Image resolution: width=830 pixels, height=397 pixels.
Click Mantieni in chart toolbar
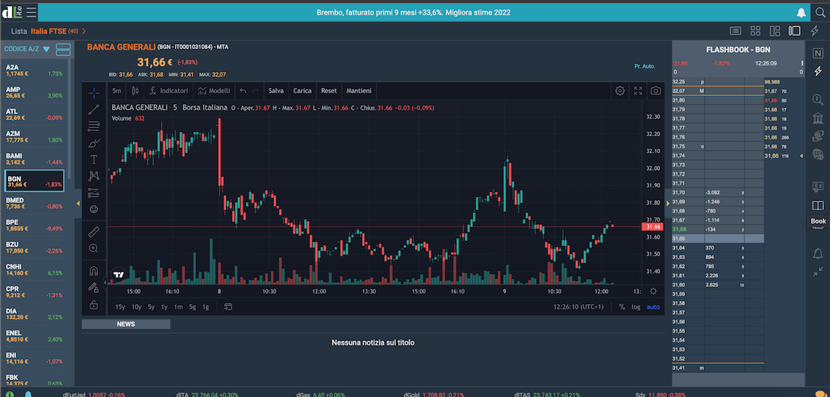[x=359, y=91]
